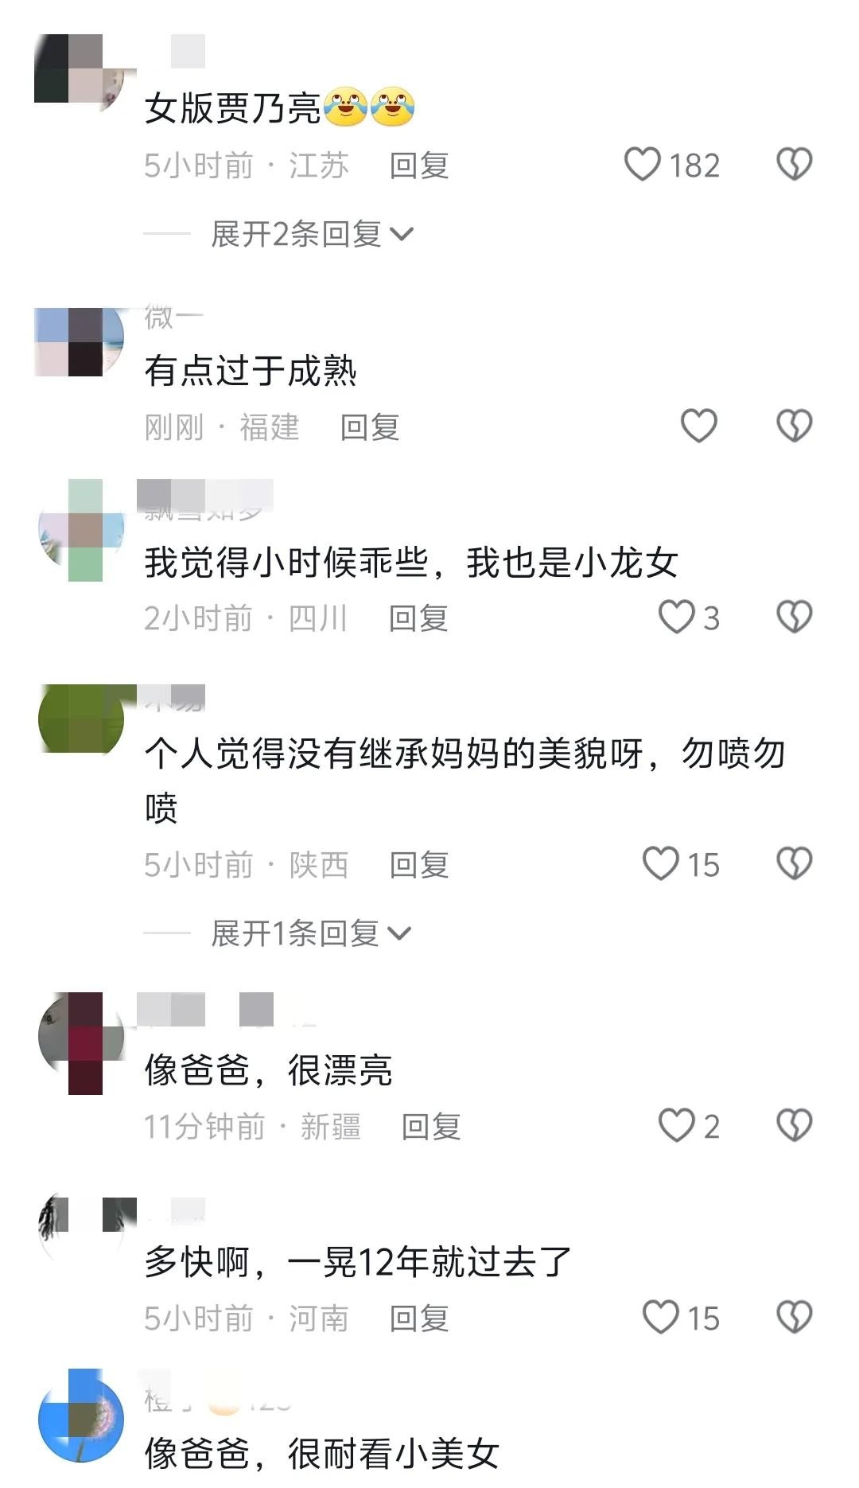Like the 女版贾乃亮 comment

coord(643,165)
